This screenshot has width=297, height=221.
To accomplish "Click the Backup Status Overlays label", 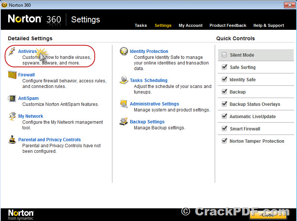I will 255,104.
